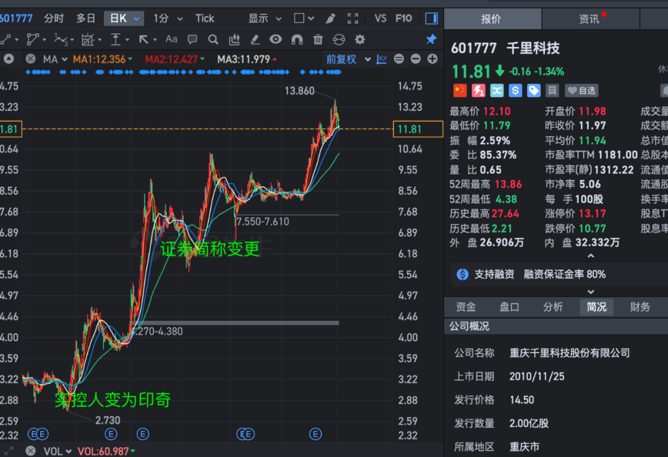Enable the magnet snap tool
The height and width of the screenshot is (457, 668).
[297, 40]
